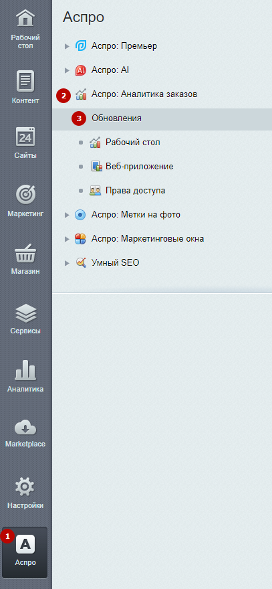
Task: Open the Магазин basket icon
Action: coord(25,254)
